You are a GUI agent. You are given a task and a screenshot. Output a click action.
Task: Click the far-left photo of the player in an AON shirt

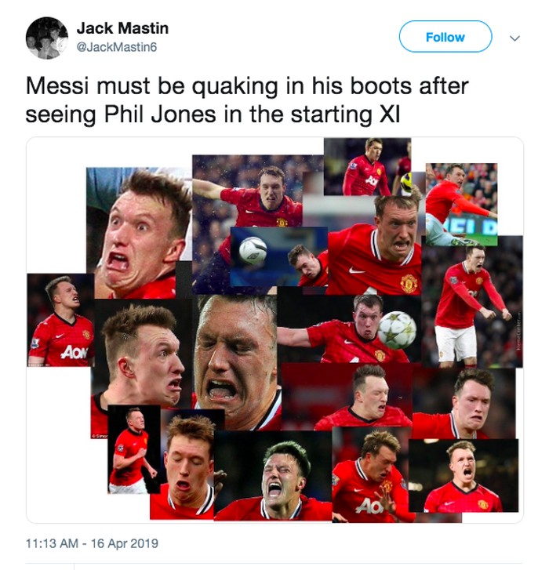point(60,320)
